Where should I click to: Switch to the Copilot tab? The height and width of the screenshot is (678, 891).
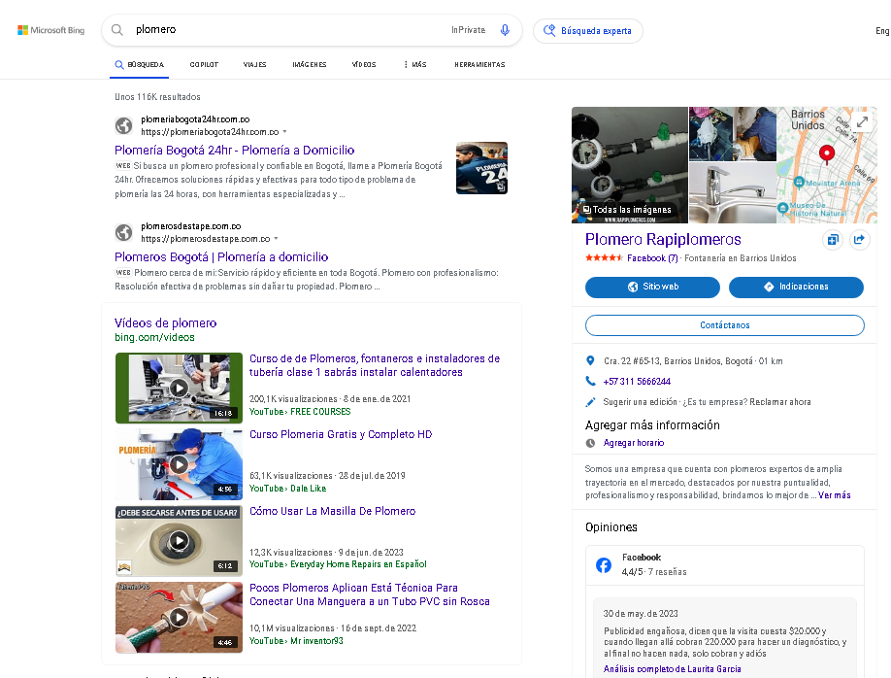click(x=204, y=65)
